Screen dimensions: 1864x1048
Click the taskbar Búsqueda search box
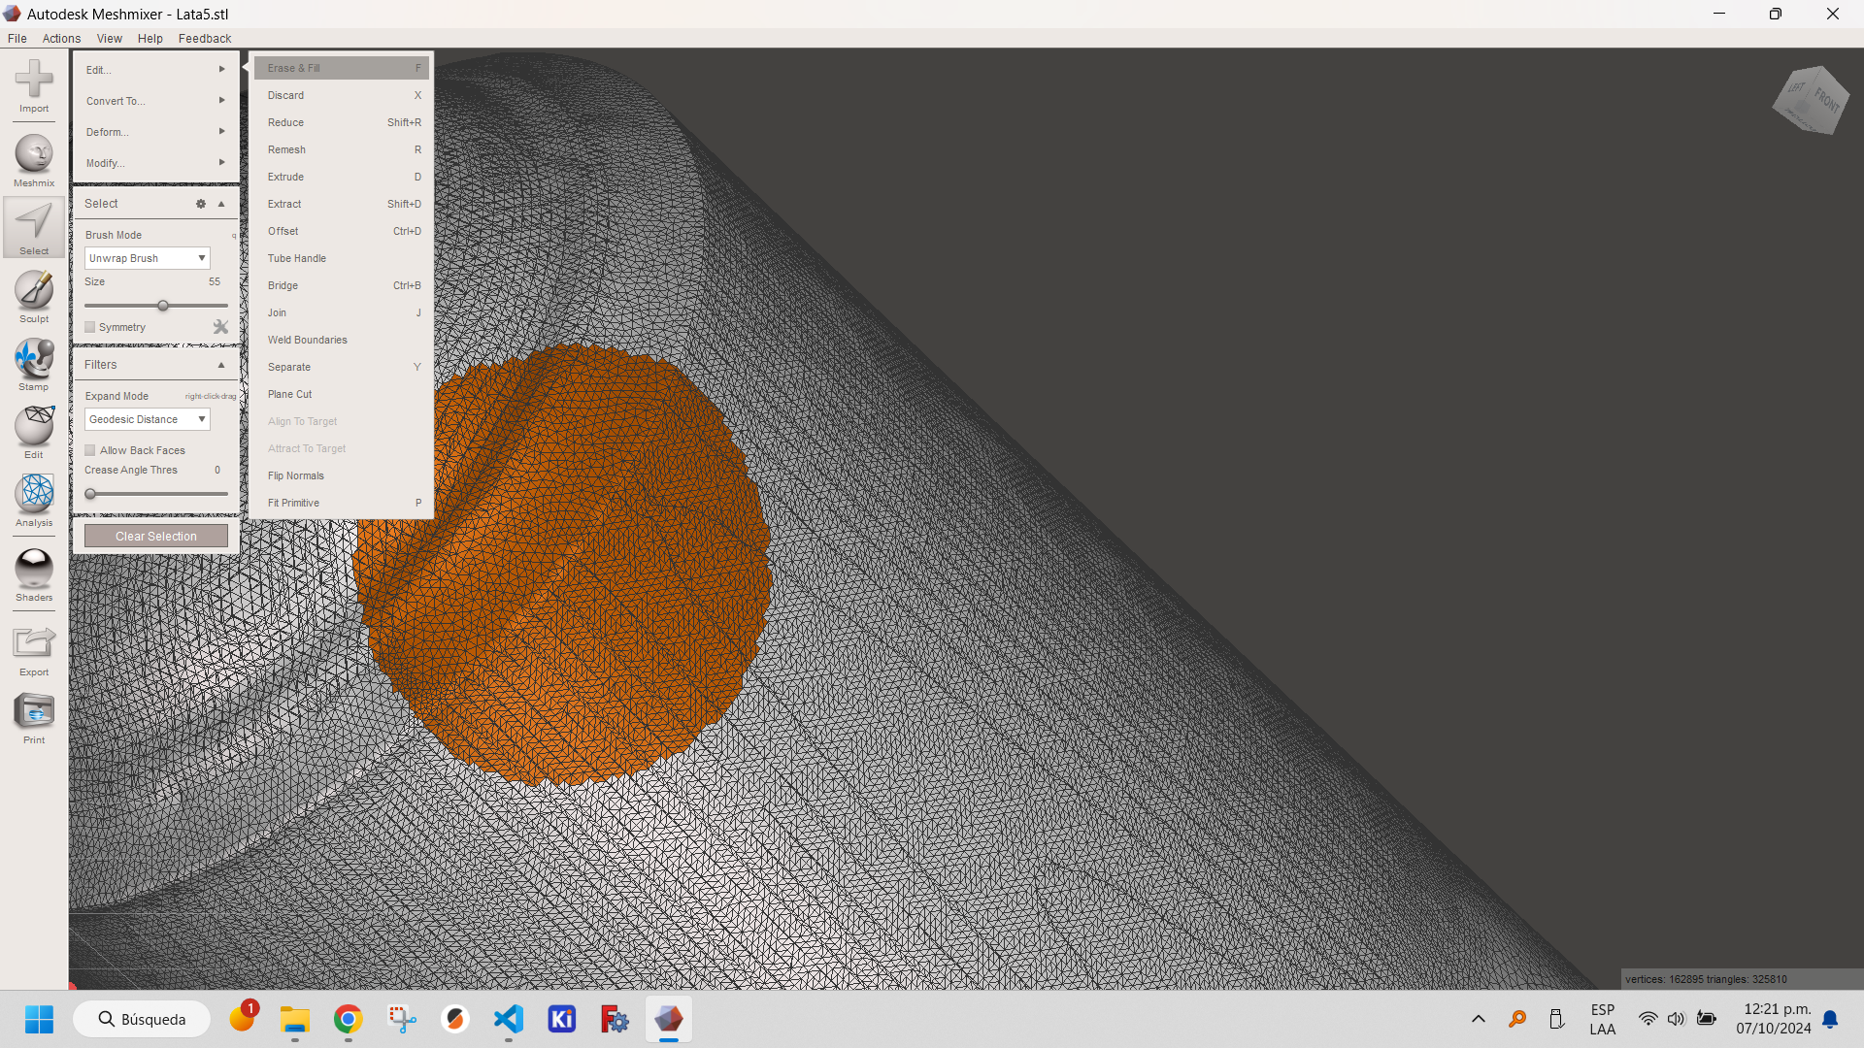click(x=142, y=1019)
